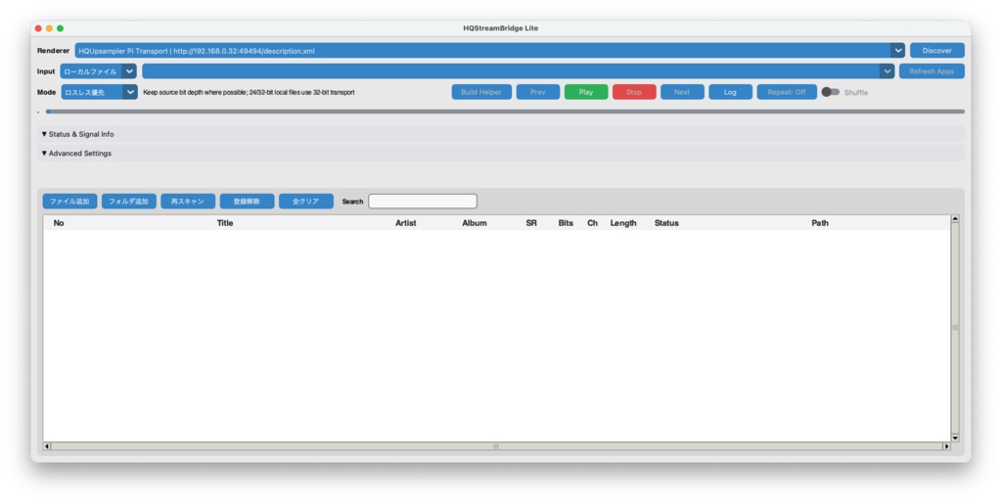Image resolution: width=1002 pixels, height=503 pixels.
Task: Click the フォルダ追加 (add folder) button
Action: tap(128, 202)
